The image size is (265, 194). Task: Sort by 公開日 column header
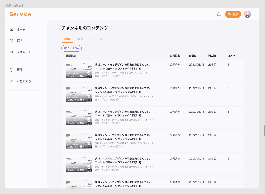[x=193, y=56]
